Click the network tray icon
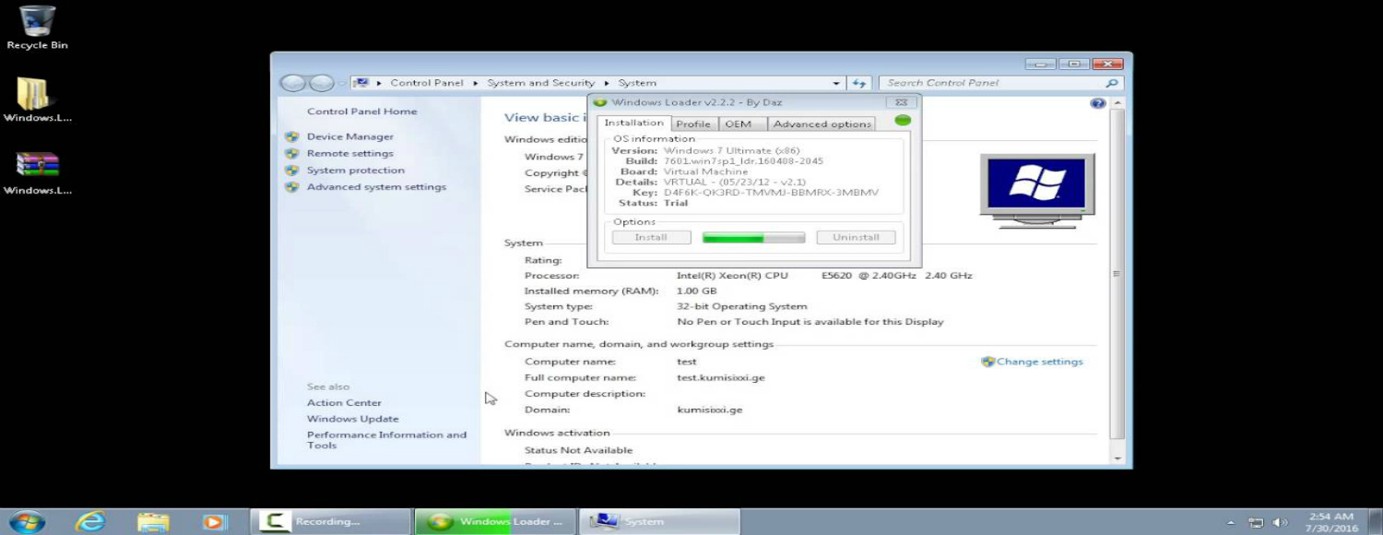The width and height of the screenshot is (1383, 535). tap(1256, 523)
